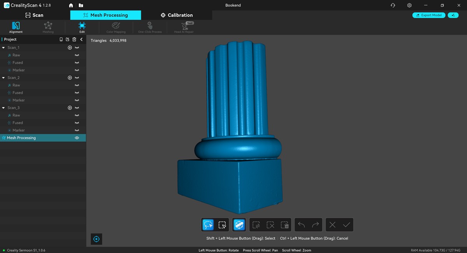Choose rectangle selection tool
The width and height of the screenshot is (467, 253).
point(222,225)
